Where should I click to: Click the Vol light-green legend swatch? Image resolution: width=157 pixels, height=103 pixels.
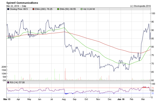pos(82,9)
